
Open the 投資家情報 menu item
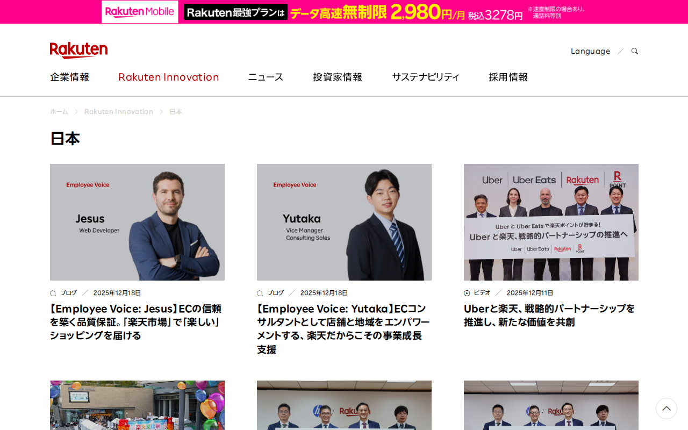click(x=338, y=77)
